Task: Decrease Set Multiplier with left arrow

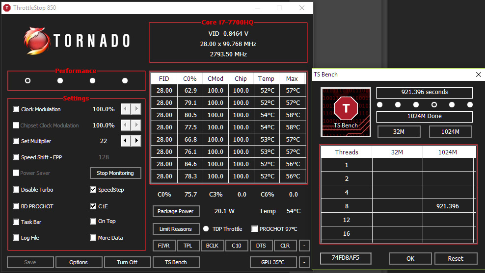Action: [x=125, y=141]
